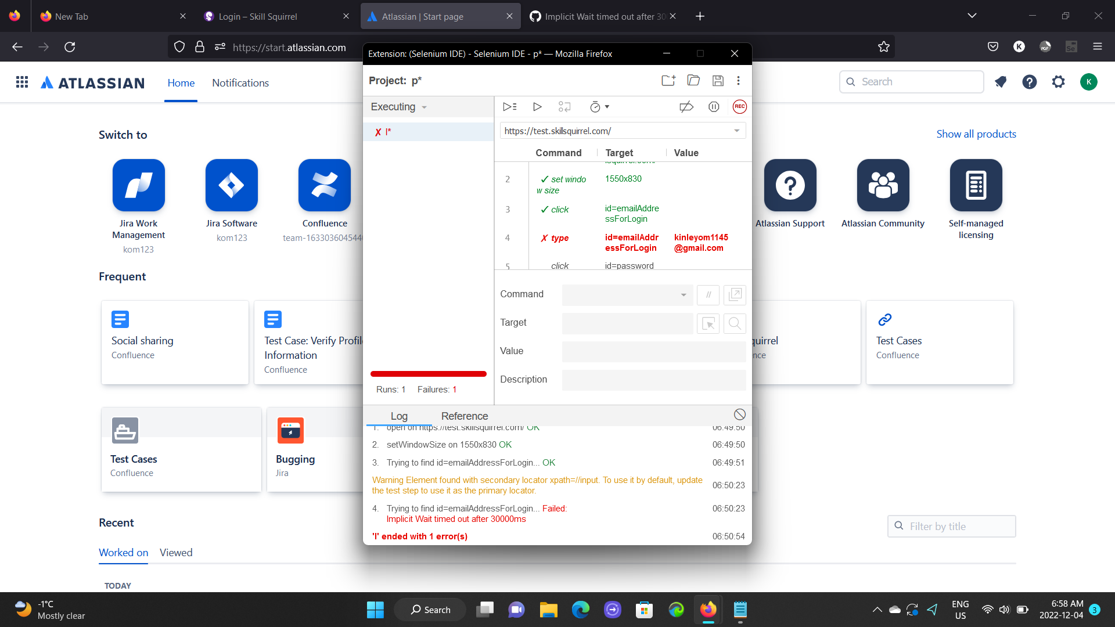Toggle disable breakpoints icon
Image resolution: width=1115 pixels, height=627 pixels.
tap(686, 107)
